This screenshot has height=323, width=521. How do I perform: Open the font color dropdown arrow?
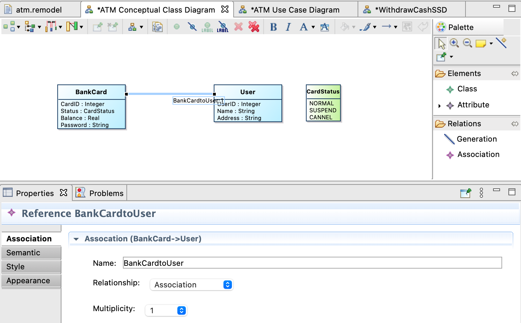click(313, 27)
